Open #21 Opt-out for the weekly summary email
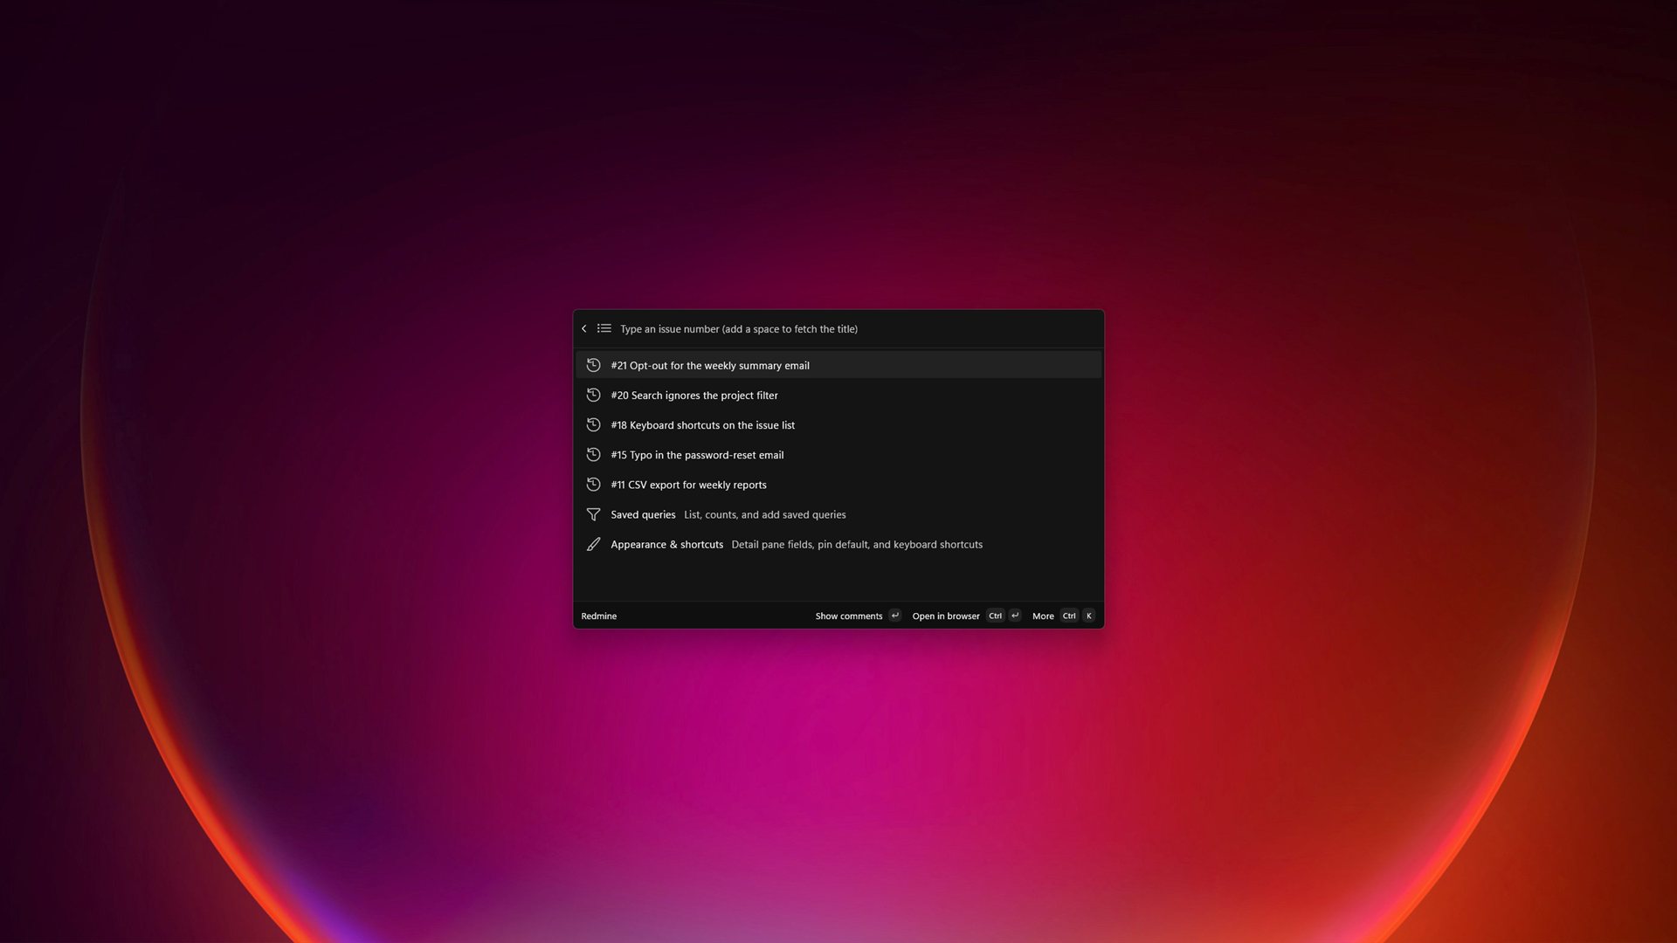 [x=838, y=365]
